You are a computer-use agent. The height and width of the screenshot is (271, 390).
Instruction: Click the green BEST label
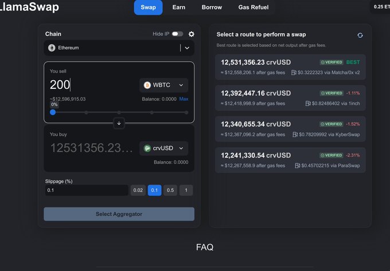(353, 62)
